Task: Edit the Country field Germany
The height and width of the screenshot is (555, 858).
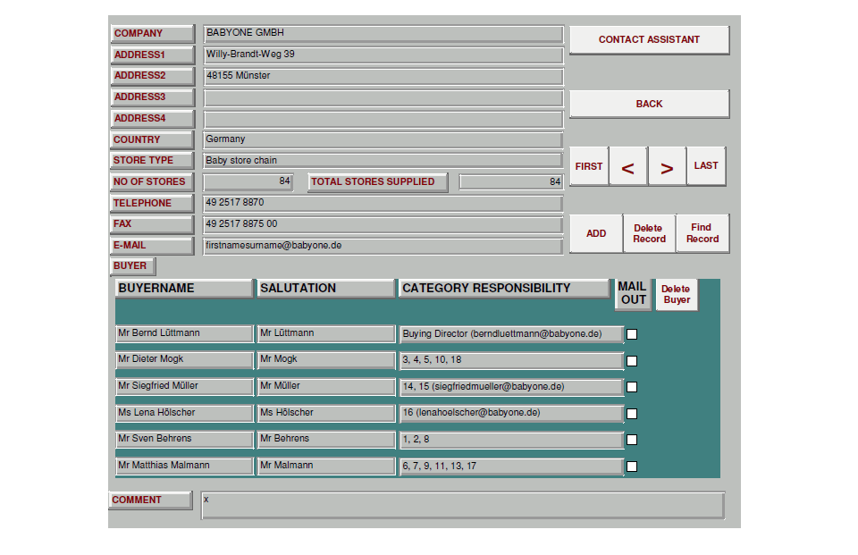Action: pos(383,140)
